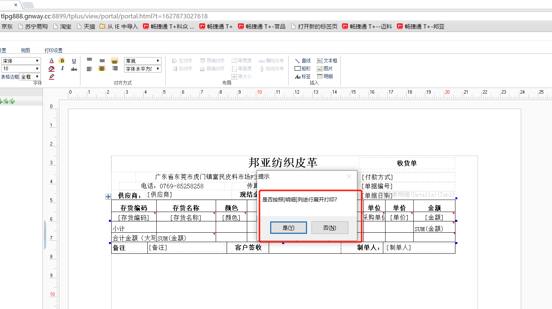Viewport: 552px width, 309px height.
Task: Select horizontal left text alignment icon
Action: pyautogui.click(x=89, y=69)
